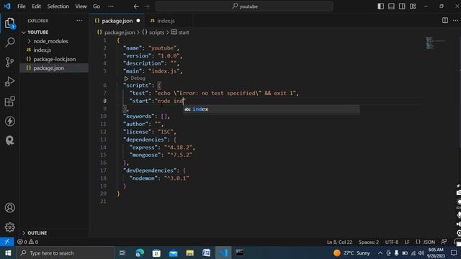The image size is (461, 259).
Task: Open the Mail app in taskbar
Action: pos(173,253)
